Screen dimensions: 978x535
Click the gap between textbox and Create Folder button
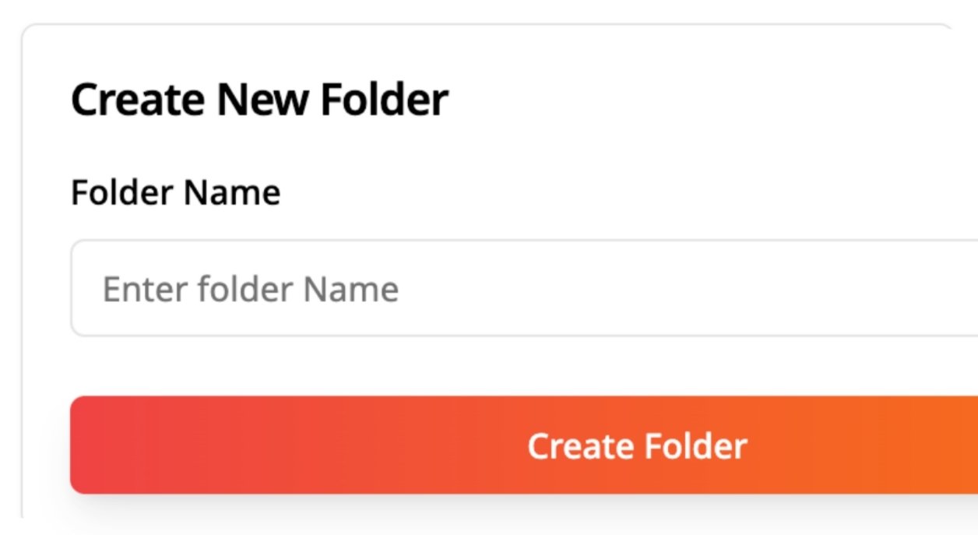click(524, 366)
